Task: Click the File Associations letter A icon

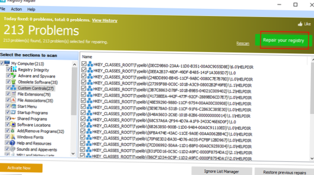Action: pos(13,100)
